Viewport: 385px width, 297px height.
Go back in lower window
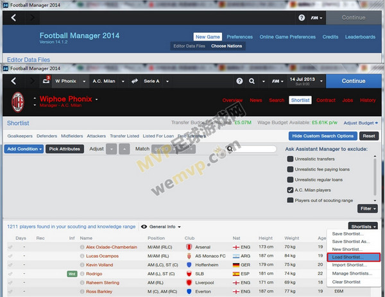click(x=13, y=81)
